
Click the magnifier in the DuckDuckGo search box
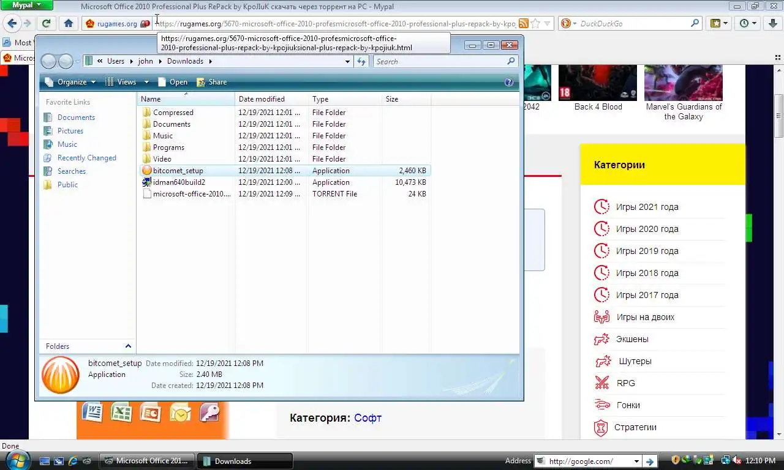[695, 23]
